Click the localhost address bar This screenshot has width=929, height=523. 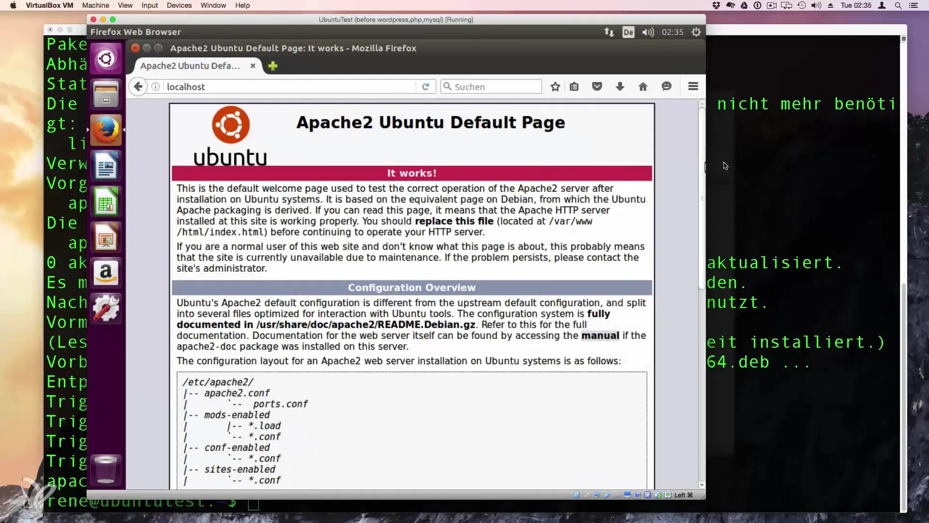pyautogui.click(x=290, y=87)
